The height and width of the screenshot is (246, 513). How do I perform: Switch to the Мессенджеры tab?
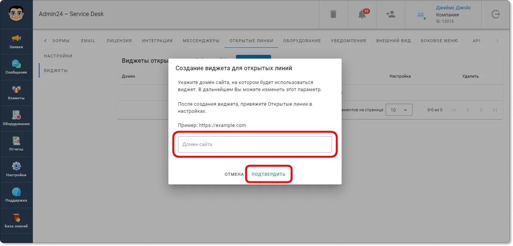coord(201,41)
